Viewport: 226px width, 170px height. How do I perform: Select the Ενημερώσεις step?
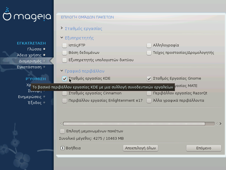(30, 97)
